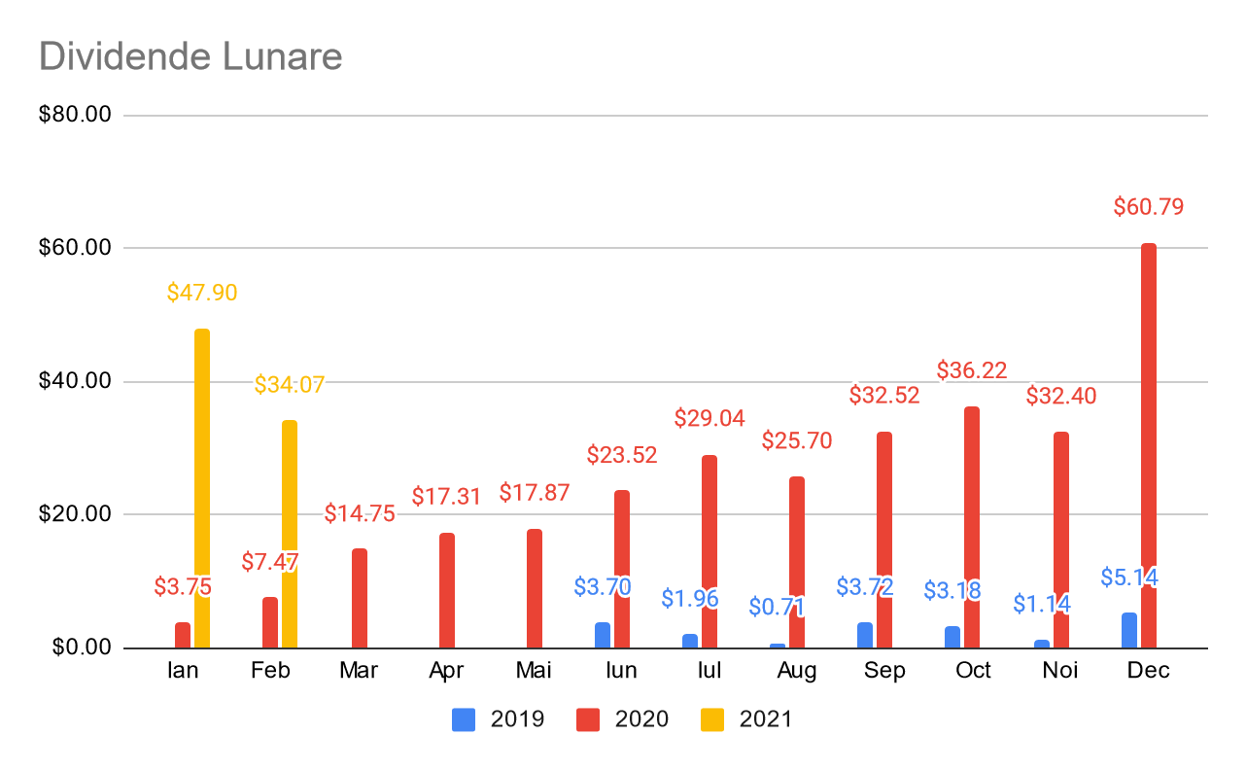Select the red 2020 bar for Mai

point(535,588)
